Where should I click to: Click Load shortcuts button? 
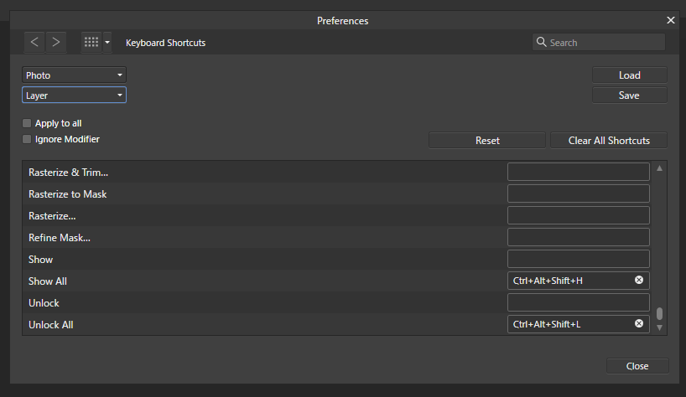coord(629,75)
